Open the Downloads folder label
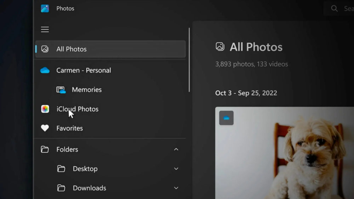This screenshot has height=199, width=354. click(89, 188)
